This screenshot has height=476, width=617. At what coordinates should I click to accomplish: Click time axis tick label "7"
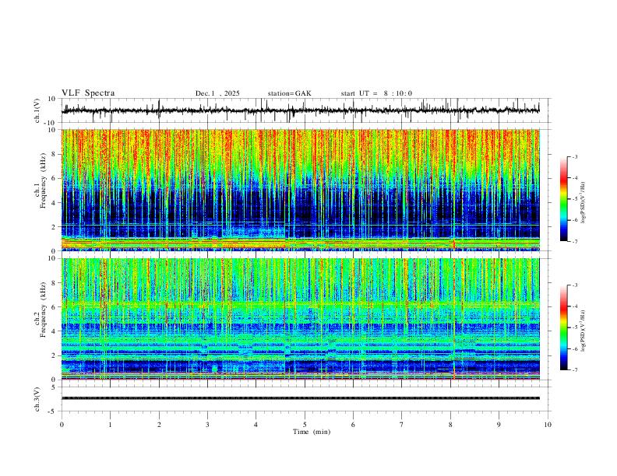coord(402,425)
